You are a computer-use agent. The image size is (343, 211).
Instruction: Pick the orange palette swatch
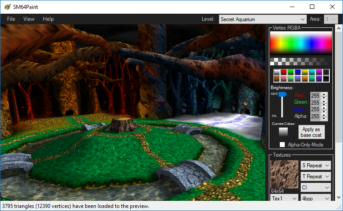click(x=305, y=79)
